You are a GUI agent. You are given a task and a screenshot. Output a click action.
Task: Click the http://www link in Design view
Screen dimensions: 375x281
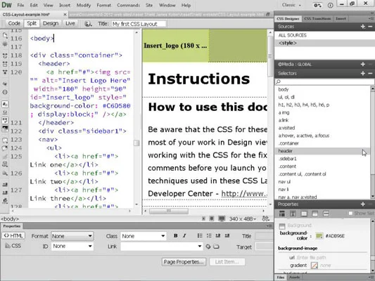[244, 193]
